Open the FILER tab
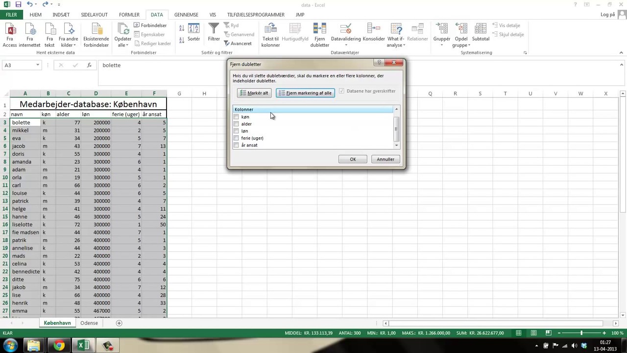This screenshot has height=353, width=627. pyautogui.click(x=11, y=15)
